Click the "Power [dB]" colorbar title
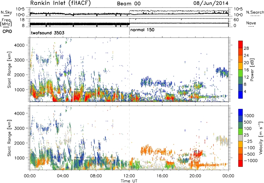This screenshot has width=264, height=183. point(252,70)
